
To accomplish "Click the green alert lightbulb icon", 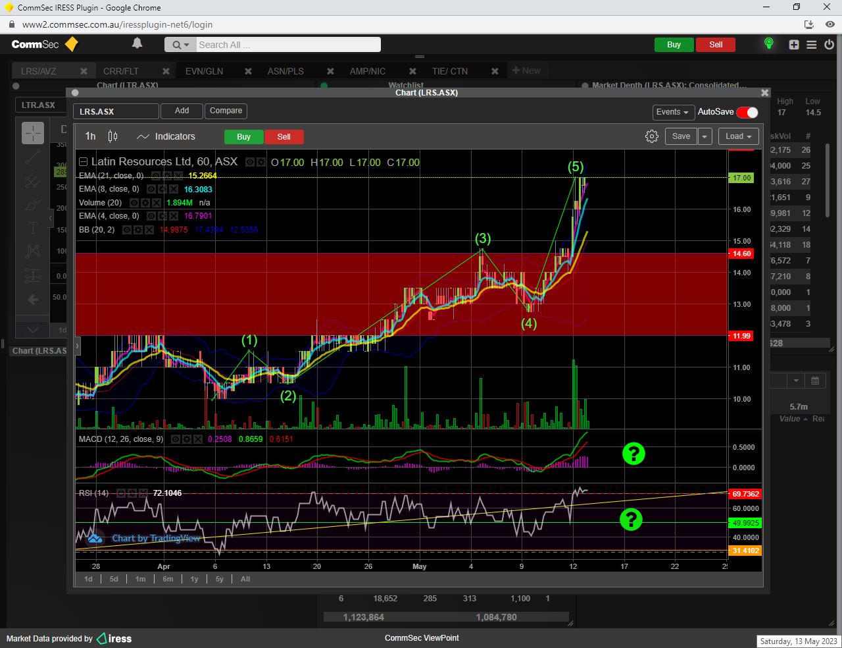I will [x=768, y=44].
